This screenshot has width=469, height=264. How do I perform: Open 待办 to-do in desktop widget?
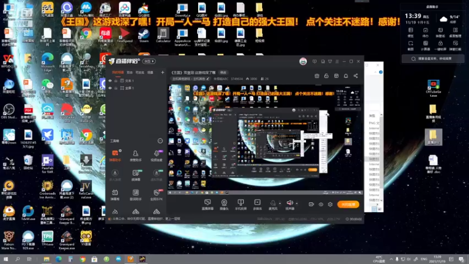point(426,32)
